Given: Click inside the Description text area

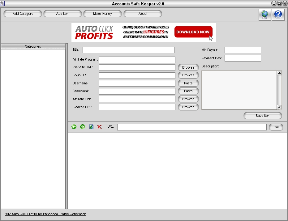Looking at the screenshot, I should (239, 90).
